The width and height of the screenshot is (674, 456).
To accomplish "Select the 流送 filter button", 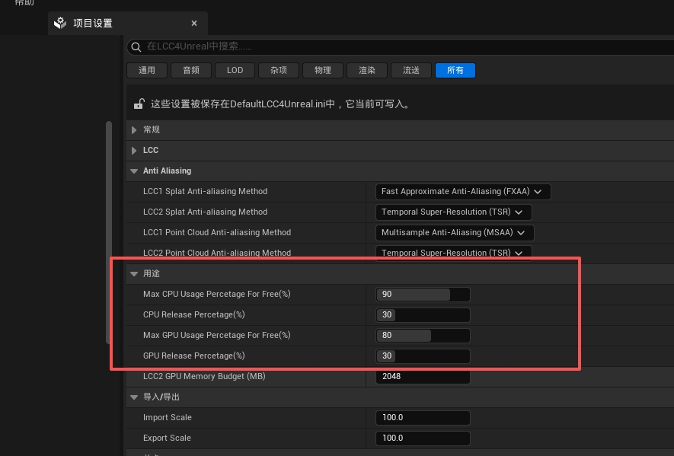I will pyautogui.click(x=411, y=71).
